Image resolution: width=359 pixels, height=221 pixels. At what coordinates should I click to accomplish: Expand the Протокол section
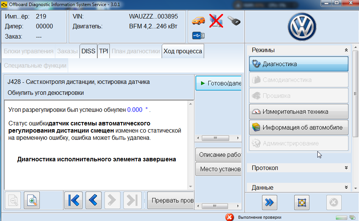346,168
